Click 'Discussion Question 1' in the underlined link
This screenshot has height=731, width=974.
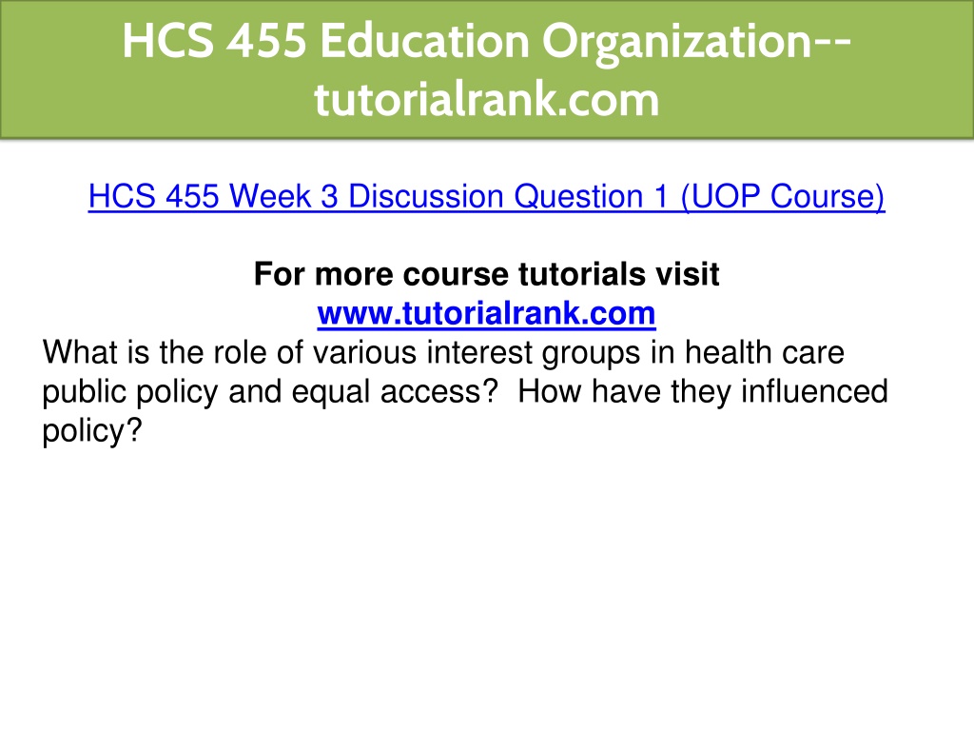(508, 196)
